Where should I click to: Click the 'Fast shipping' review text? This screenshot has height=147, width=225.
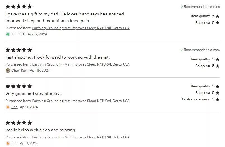[57, 57]
